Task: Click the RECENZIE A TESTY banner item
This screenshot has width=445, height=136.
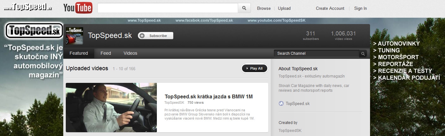Action: pyautogui.click(x=403, y=71)
